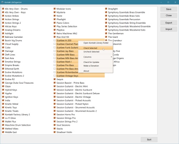Toggle the Straylight checkbox

click(x=106, y=9)
